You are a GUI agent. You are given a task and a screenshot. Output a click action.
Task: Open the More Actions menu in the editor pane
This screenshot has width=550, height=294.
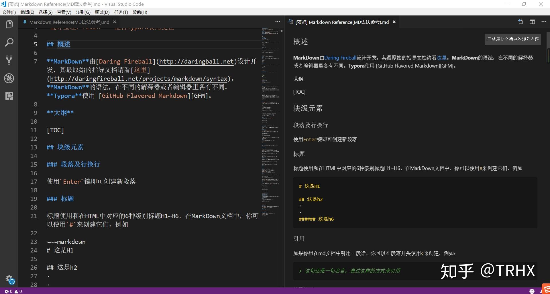(x=277, y=21)
